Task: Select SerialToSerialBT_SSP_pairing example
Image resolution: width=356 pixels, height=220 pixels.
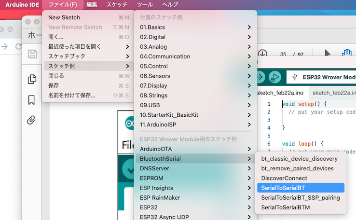Action: coord(301,198)
